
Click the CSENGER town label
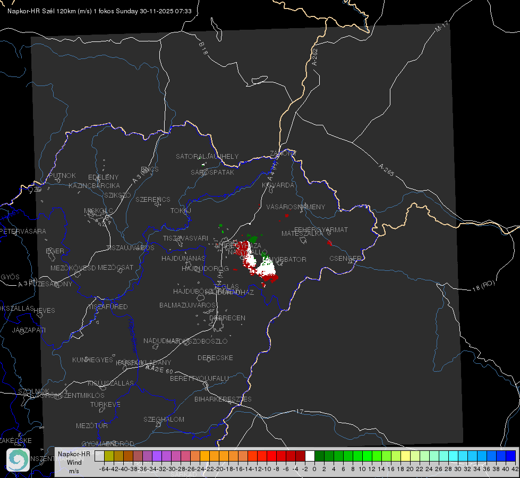click(345, 259)
